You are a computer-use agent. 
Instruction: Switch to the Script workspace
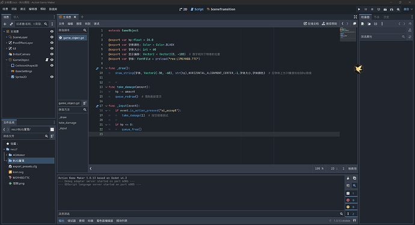tap(197, 9)
